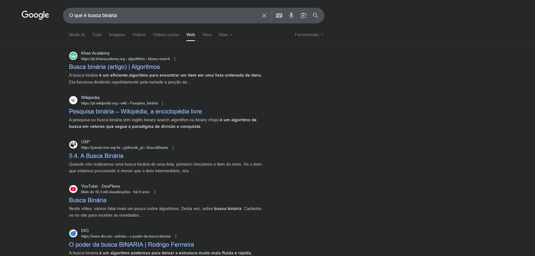535x256 pixels.
Task: Open 5.4. A Busca Binária link
Action: tap(96, 156)
